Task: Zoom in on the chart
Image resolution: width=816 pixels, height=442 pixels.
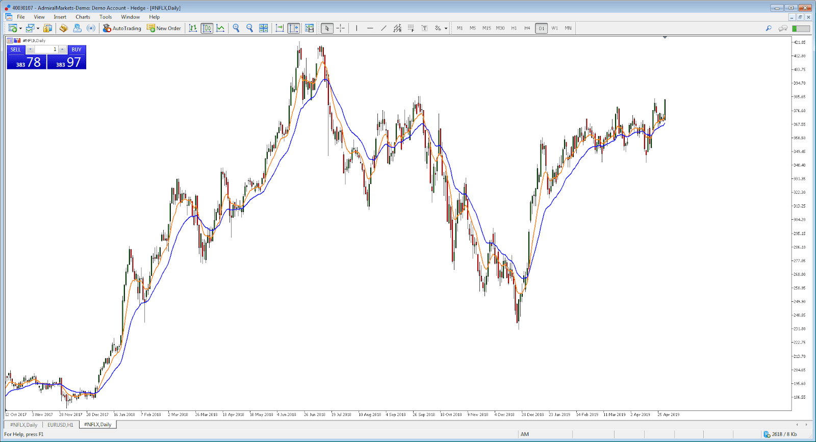Action: [x=236, y=28]
